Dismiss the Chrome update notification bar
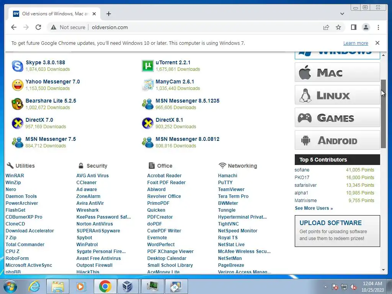 (x=377, y=43)
